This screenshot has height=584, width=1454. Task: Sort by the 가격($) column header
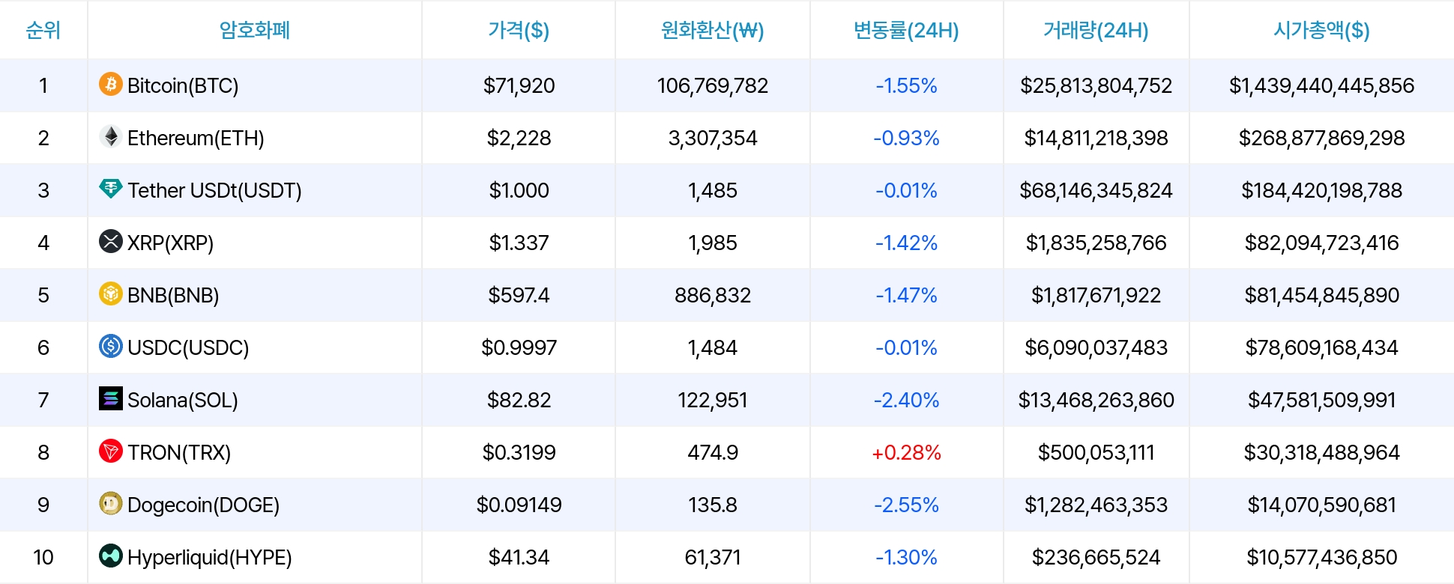coord(518,31)
